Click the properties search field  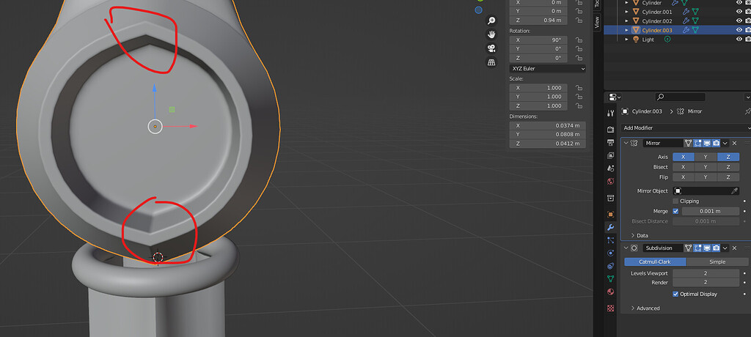pos(680,97)
